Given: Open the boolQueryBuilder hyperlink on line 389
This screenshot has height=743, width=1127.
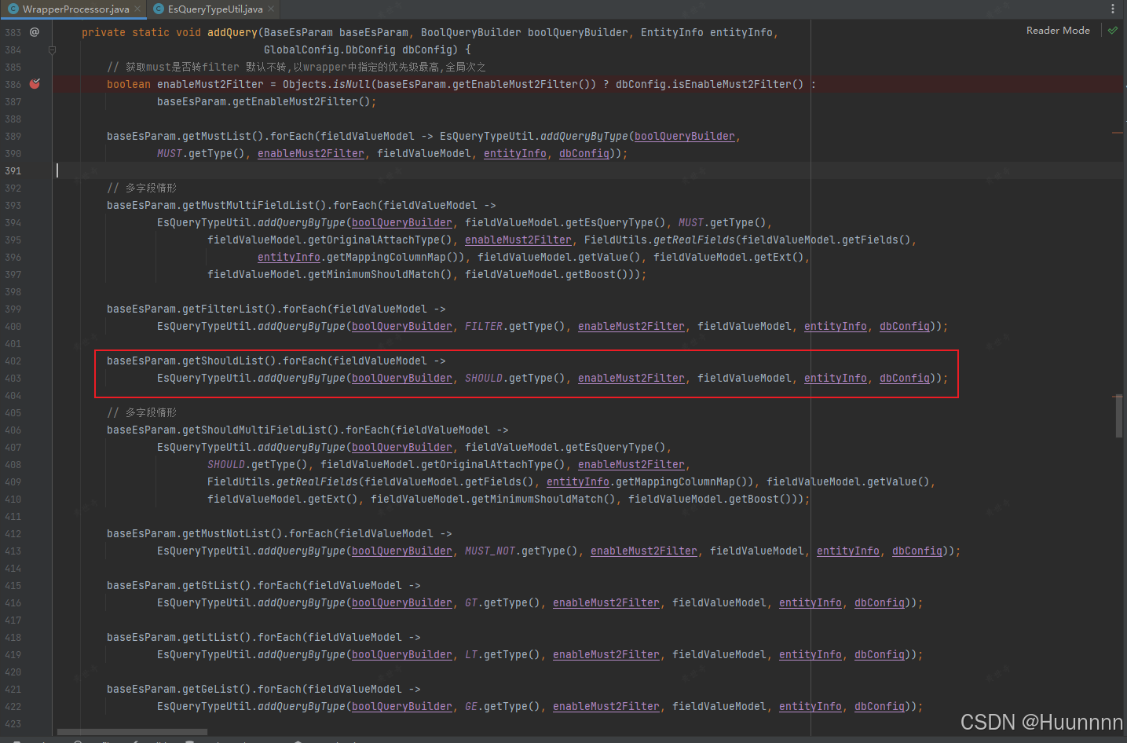Looking at the screenshot, I should pos(682,136).
